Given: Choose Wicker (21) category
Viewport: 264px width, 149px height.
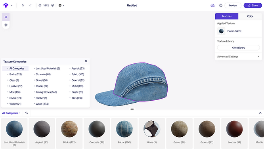Looking at the screenshot, I should click(x=15, y=104).
